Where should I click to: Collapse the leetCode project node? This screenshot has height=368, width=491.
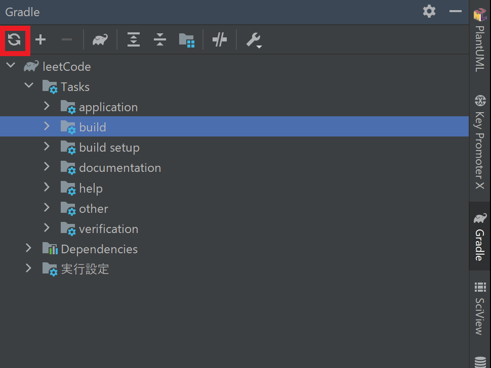click(11, 65)
